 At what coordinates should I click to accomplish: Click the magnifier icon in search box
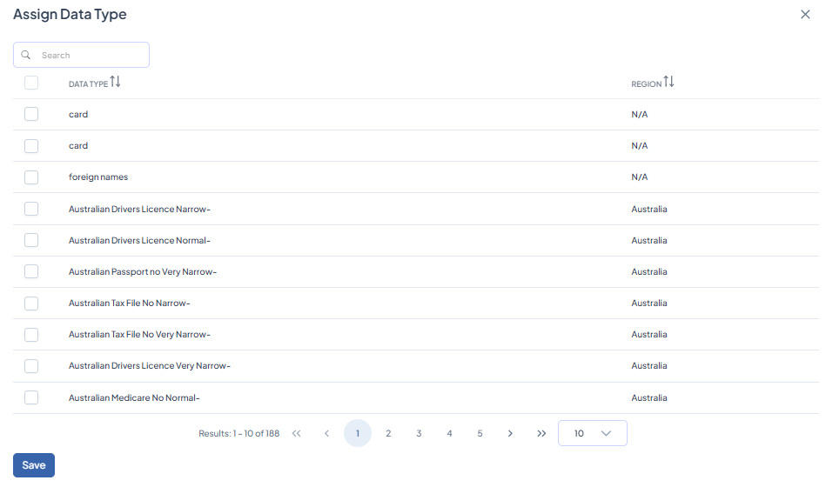click(x=26, y=55)
